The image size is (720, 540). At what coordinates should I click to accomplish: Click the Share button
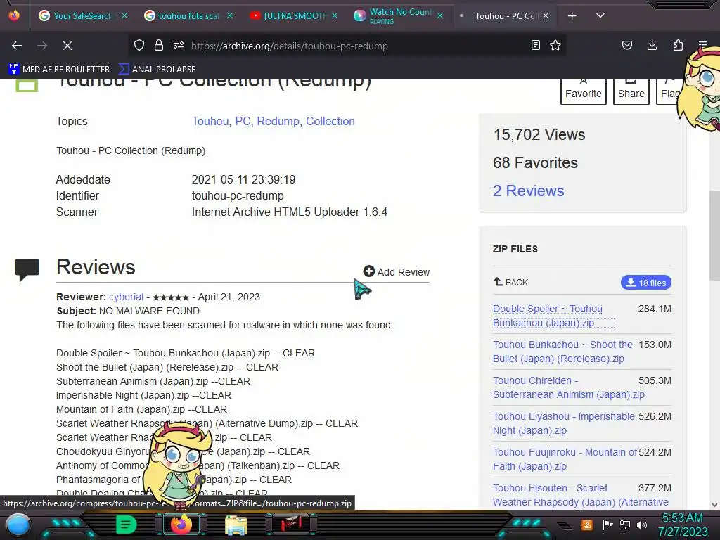click(631, 91)
